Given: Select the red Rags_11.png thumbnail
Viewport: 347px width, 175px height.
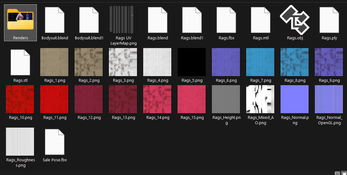Looking at the screenshot, I should 54,99.
